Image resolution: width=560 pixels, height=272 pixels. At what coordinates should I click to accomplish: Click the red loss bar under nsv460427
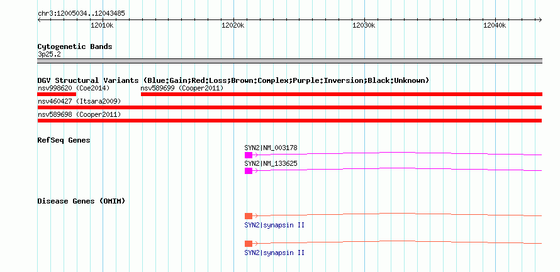[x=289, y=107]
